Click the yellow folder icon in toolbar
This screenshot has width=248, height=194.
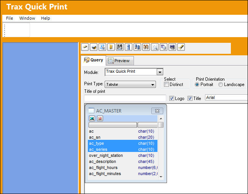[x=111, y=47]
